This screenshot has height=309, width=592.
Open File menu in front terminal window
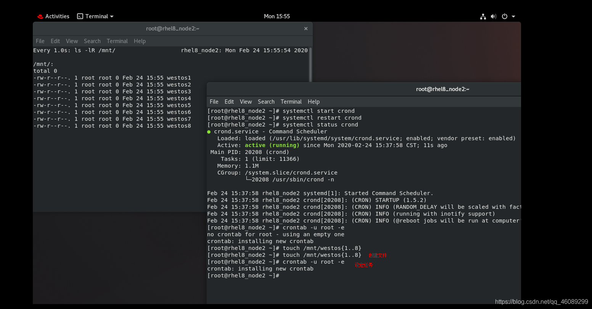pyautogui.click(x=214, y=102)
